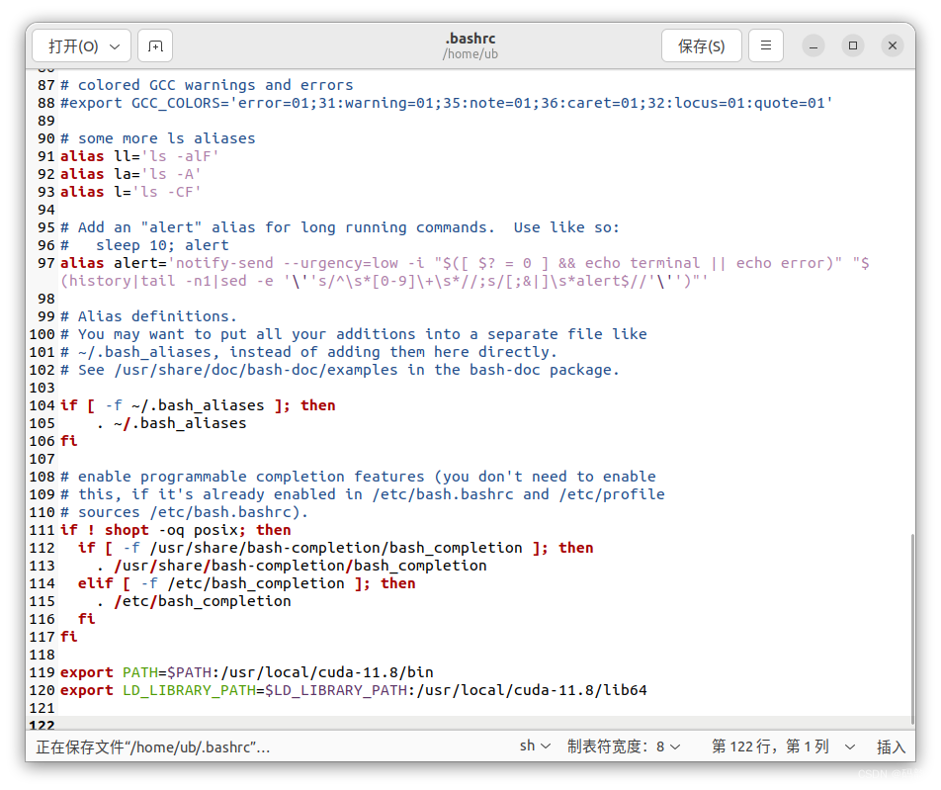
Task: Click the "# Alias definitions." comment
Action: click(x=149, y=316)
